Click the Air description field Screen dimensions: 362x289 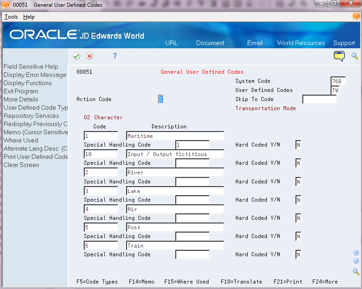[175, 209]
